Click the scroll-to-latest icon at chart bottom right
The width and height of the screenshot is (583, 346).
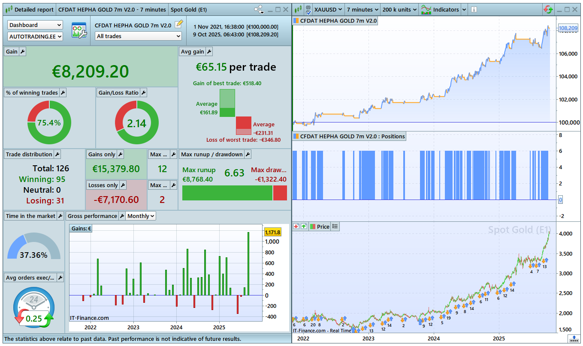click(574, 338)
